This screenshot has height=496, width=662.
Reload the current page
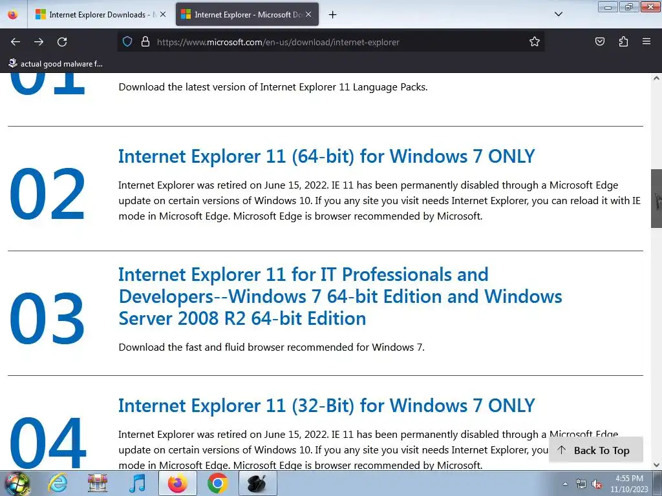click(62, 42)
